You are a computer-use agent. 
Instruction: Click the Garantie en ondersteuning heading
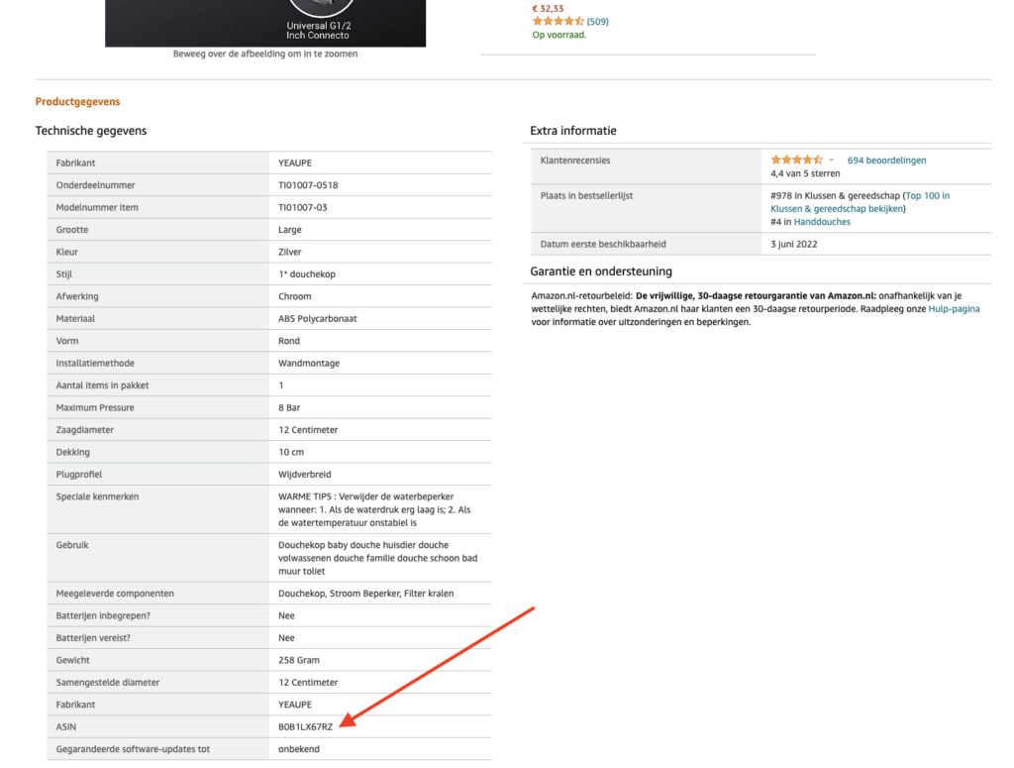point(601,272)
